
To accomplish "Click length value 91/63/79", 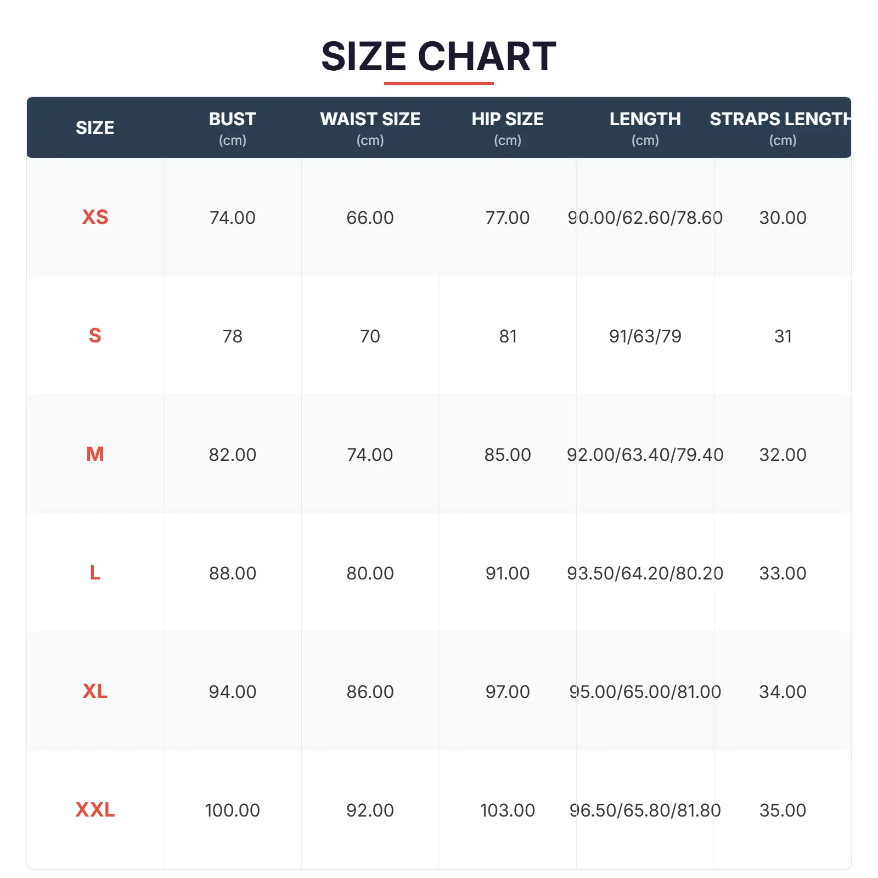I will tap(645, 336).
